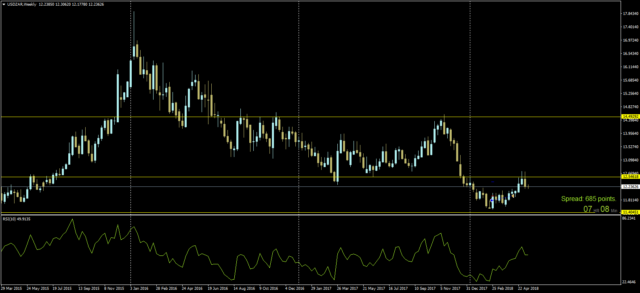This screenshot has width=640, height=293.
Task: Click the 31 Dec 2017 date label
Action: (477, 289)
